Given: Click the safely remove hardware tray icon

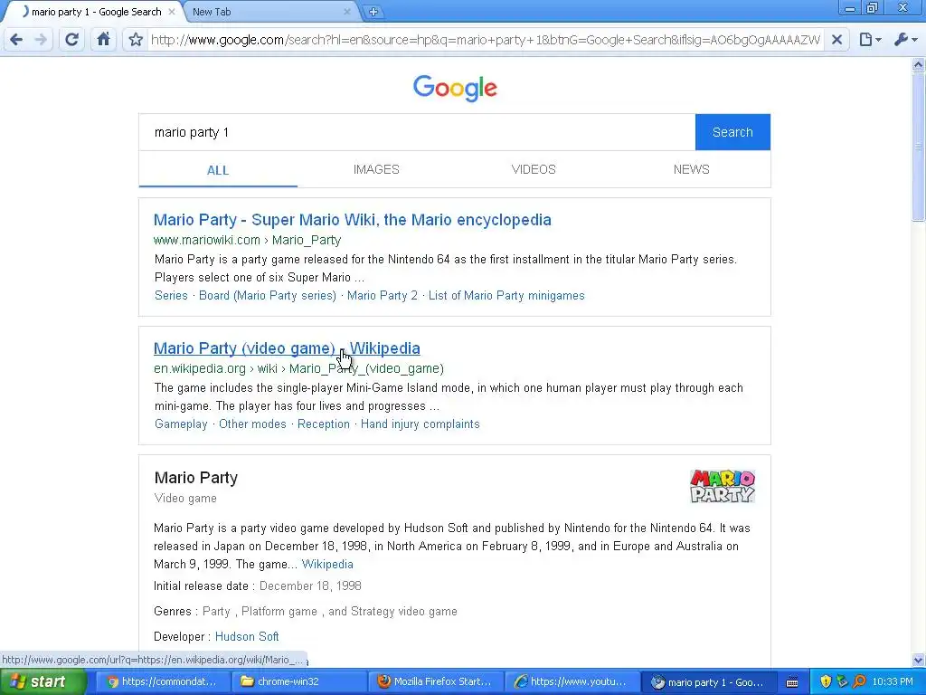Looking at the screenshot, I should click(842, 682).
